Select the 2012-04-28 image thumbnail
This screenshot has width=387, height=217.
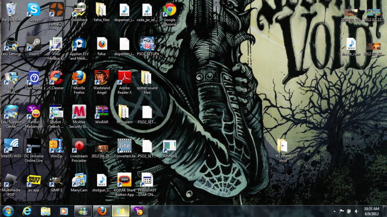pos(102,151)
